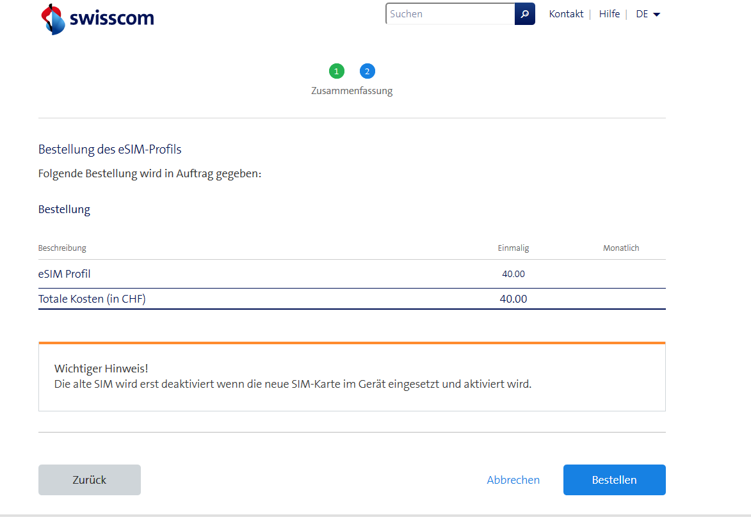Click the Bestellung des eSIM-Profils heading

tap(110, 150)
